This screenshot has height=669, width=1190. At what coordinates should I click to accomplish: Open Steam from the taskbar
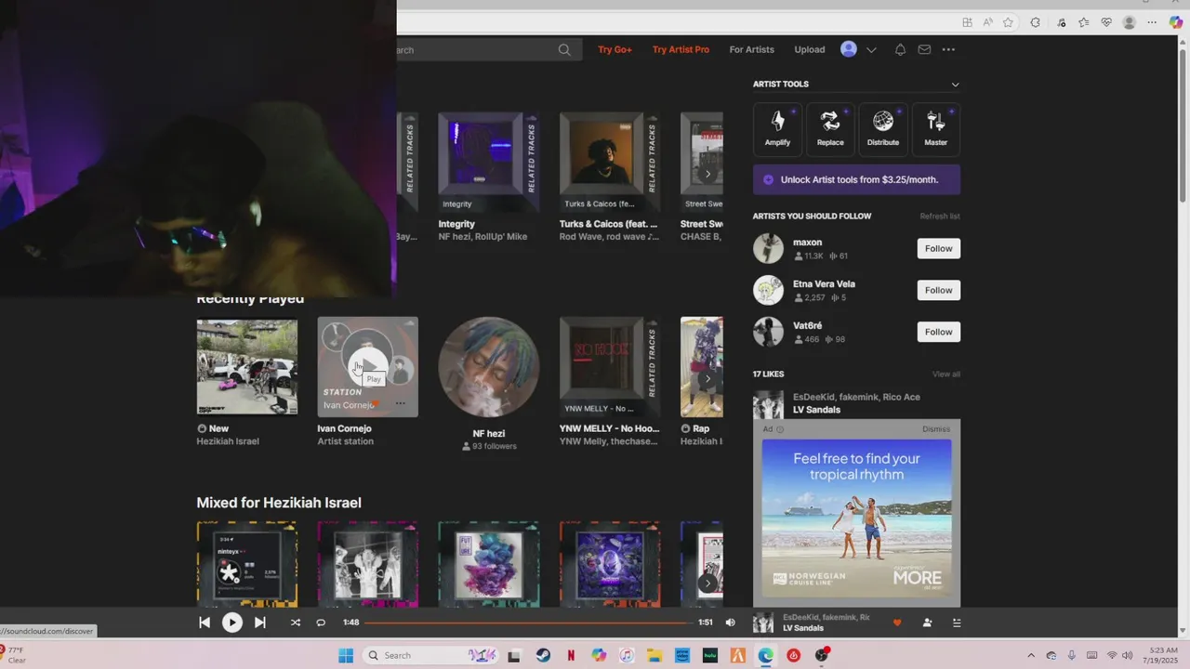tap(543, 655)
